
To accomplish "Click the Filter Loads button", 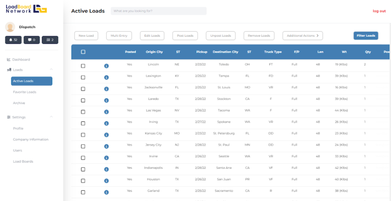I will (x=366, y=36).
